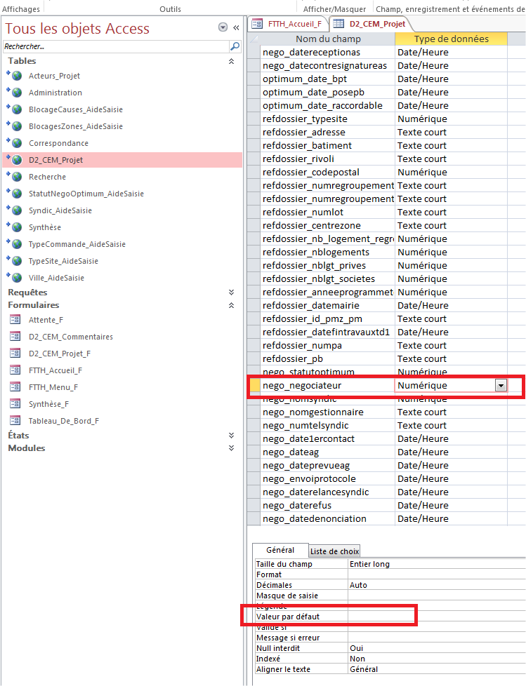Open the Liste de choix tab

[x=334, y=551]
